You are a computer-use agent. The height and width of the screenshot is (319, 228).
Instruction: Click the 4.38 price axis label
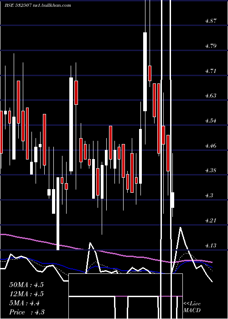pos(211,170)
